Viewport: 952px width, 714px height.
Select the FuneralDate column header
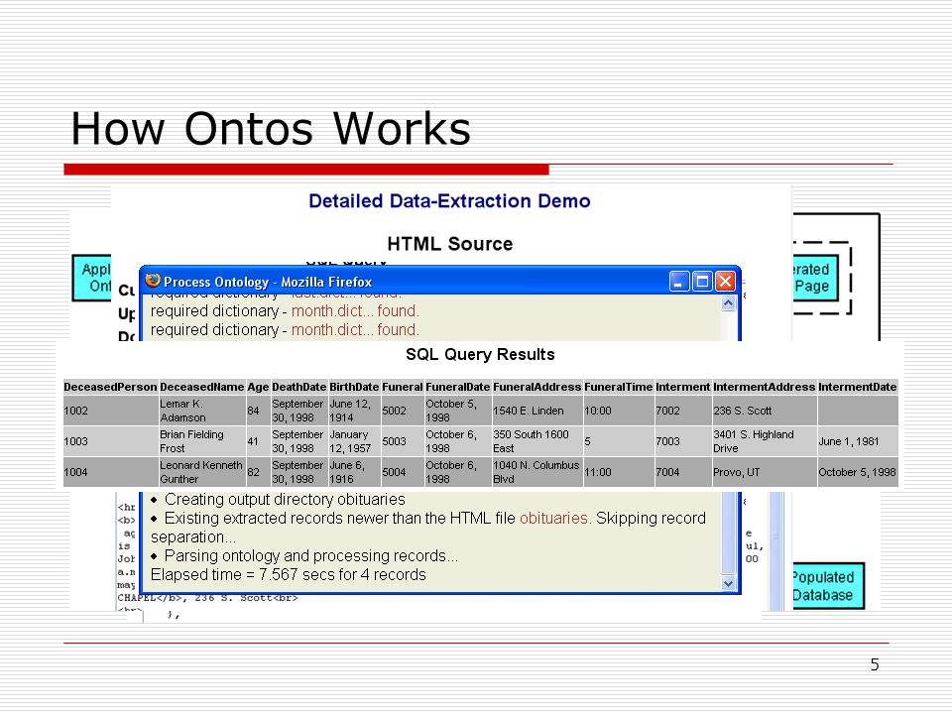[x=458, y=387]
